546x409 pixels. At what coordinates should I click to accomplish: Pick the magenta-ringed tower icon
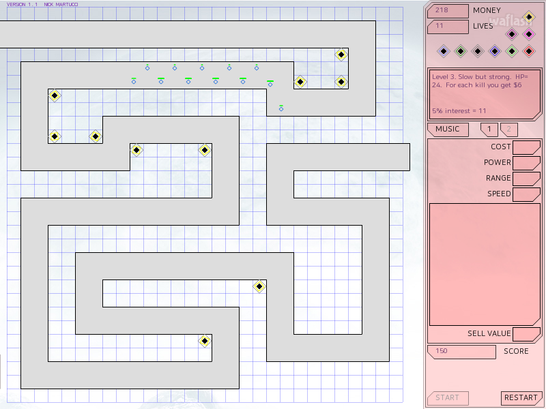pyautogui.click(x=529, y=33)
